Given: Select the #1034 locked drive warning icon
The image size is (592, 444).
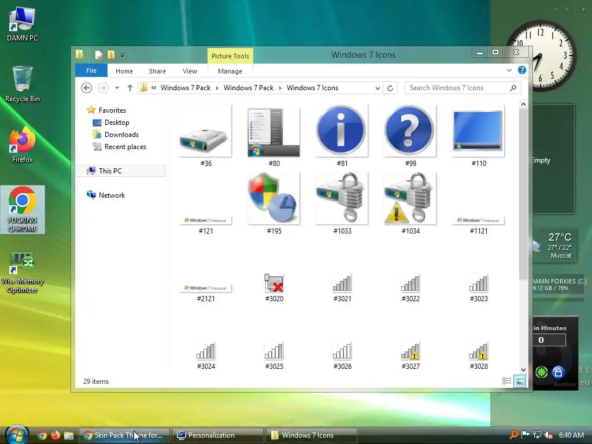Looking at the screenshot, I should (x=410, y=199).
